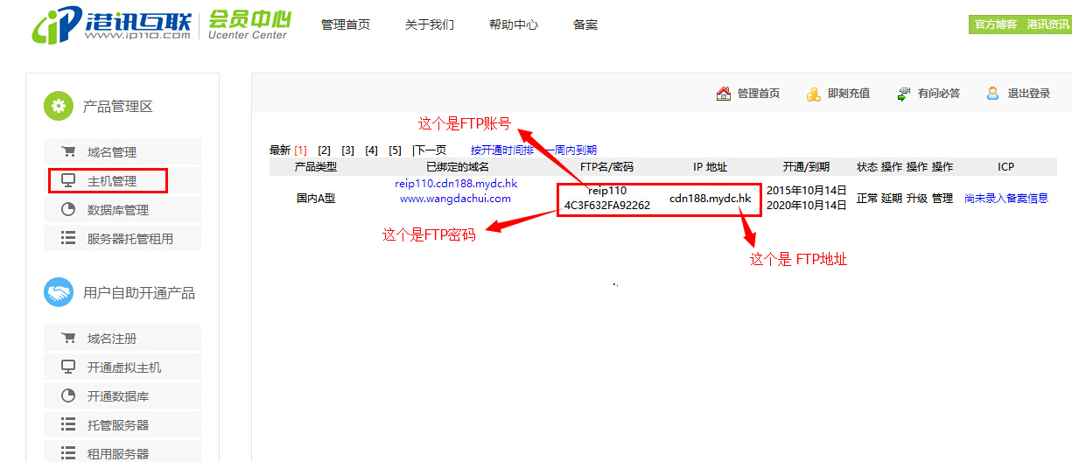Open domain www.wangdachui.com link
1072x462 pixels.
click(x=455, y=199)
